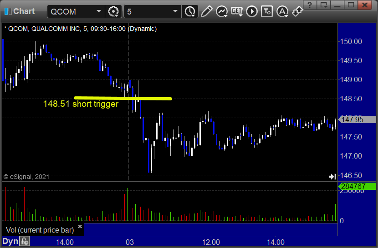Click the pop-out window button

pyautogui.click(x=323, y=5)
